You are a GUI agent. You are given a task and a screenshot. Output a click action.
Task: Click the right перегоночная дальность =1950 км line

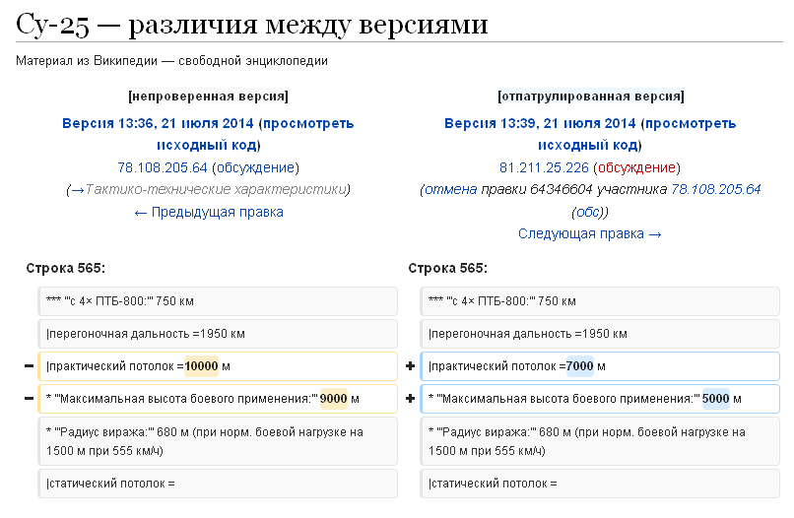coord(600,334)
